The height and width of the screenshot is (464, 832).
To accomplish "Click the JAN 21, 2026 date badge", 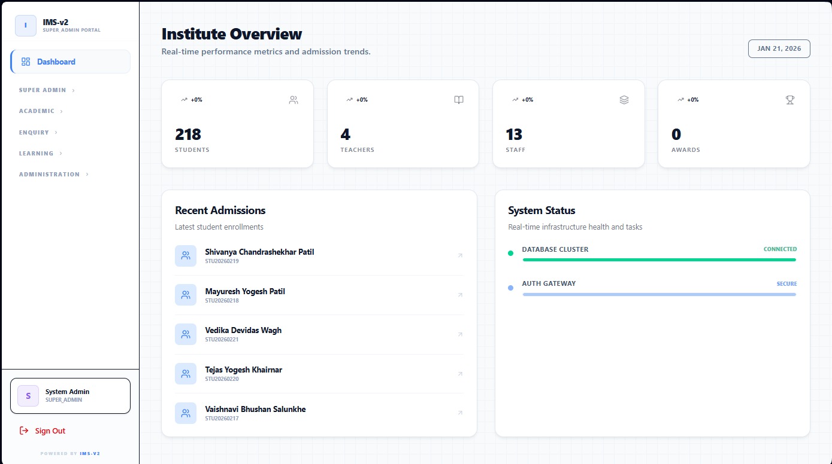I will click(x=779, y=48).
